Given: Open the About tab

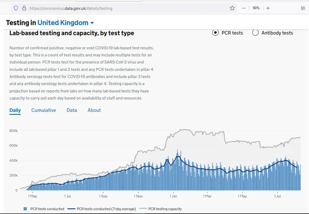Looking at the screenshot, I should pos(94,110).
